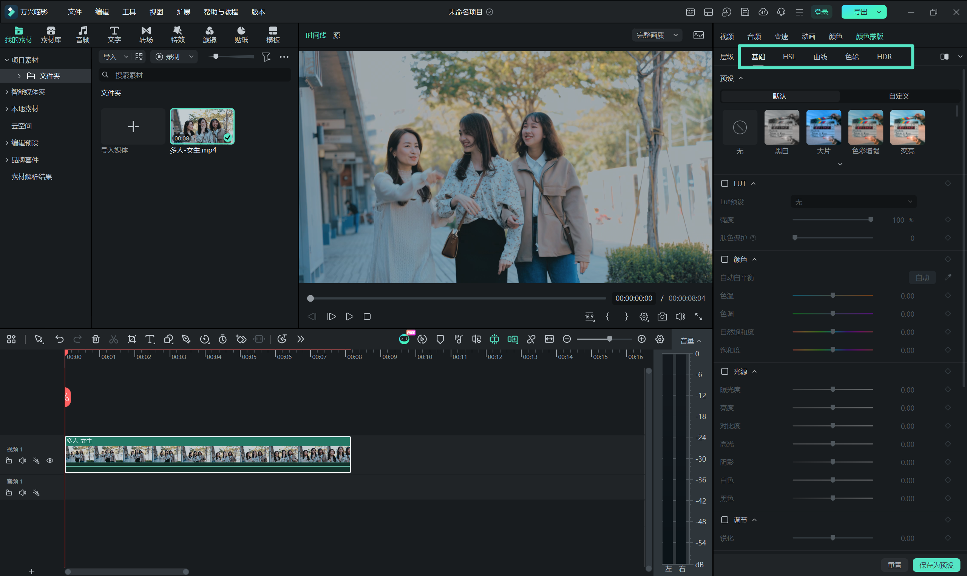967x576 pixels.
Task: Click the filter icon in media panel
Action: coord(266,57)
